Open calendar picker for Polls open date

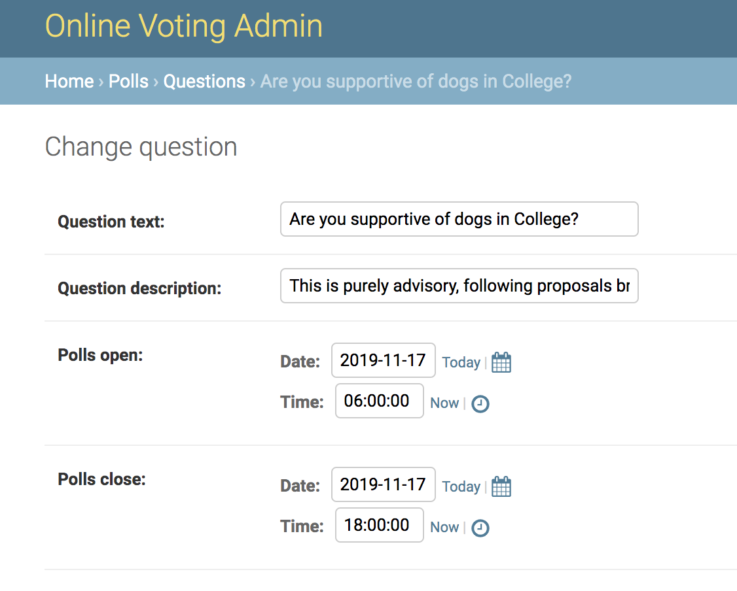click(x=501, y=362)
